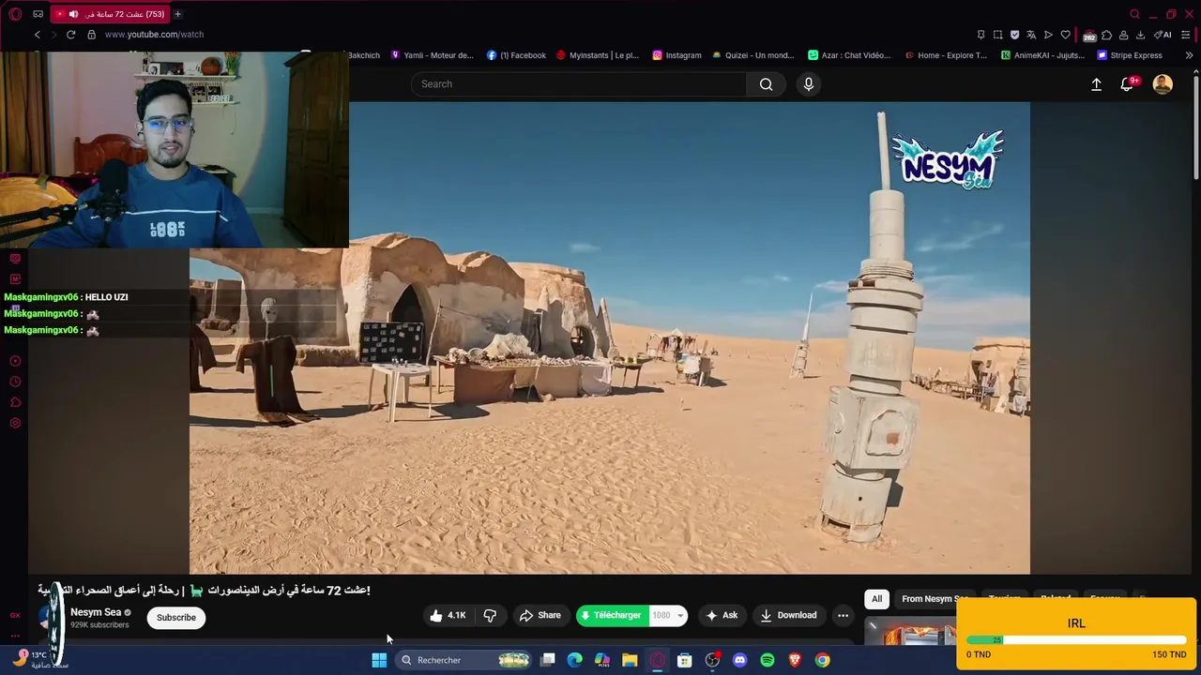Viewport: 1201px width, 675px height.
Task: Open more actions three-dot menu
Action: pyautogui.click(x=843, y=616)
